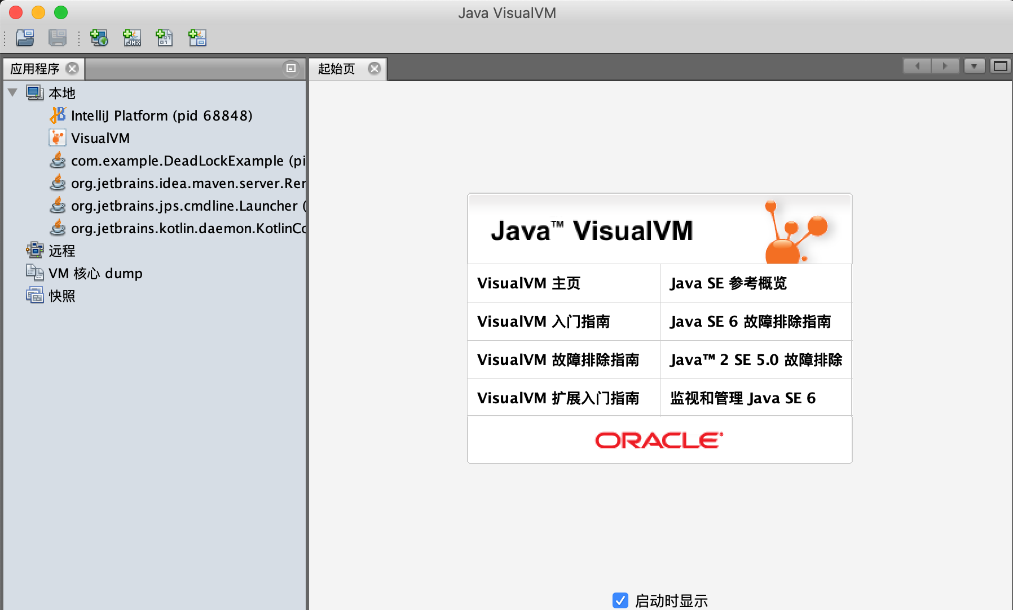Select the VisualVM tree entry label
Image resolution: width=1013 pixels, height=610 pixels.
coord(100,138)
